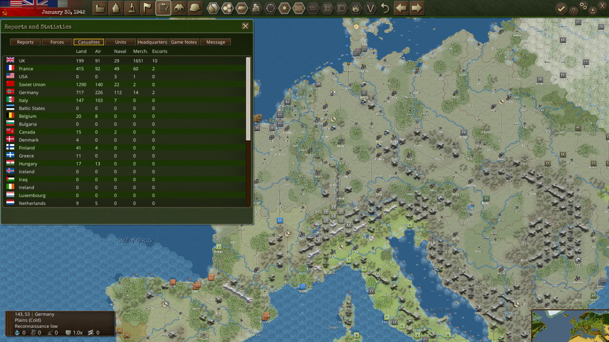Toggle the hex grid overlay
This screenshot has width=609, height=342.
pos(227,8)
